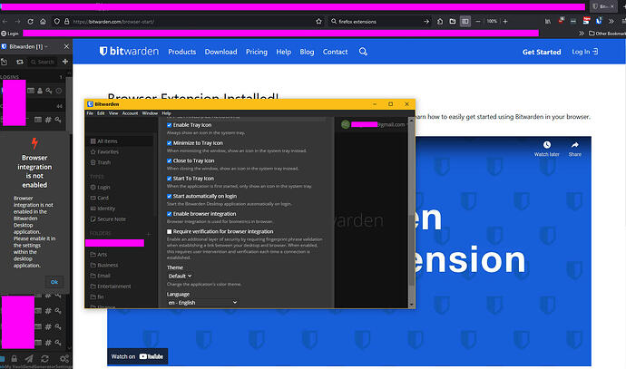Viewport: 626px width, 369px height.
Task: Click the search magnifier icon in Bitwarden website header
Action: [x=363, y=52]
